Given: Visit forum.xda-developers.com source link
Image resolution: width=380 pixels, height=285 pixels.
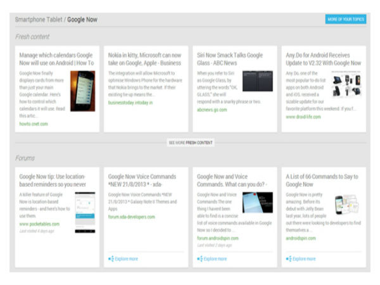Looking at the screenshot, I should [x=131, y=217].
